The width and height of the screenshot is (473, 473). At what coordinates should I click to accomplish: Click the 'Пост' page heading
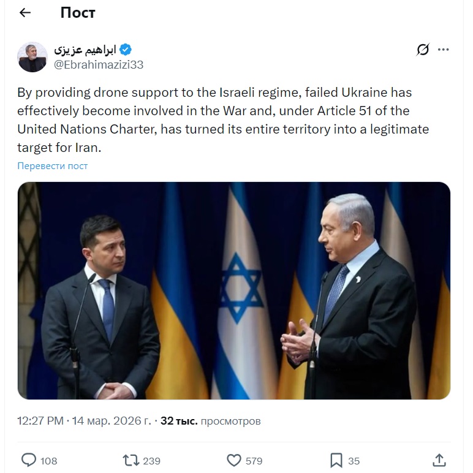pyautogui.click(x=78, y=13)
